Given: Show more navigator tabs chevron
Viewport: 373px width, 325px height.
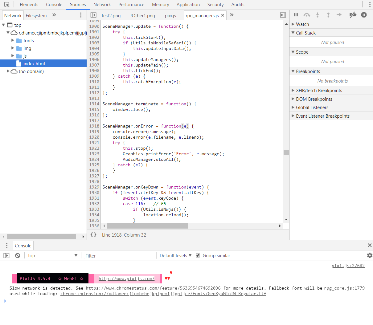Looking at the screenshot, I should (54, 15).
